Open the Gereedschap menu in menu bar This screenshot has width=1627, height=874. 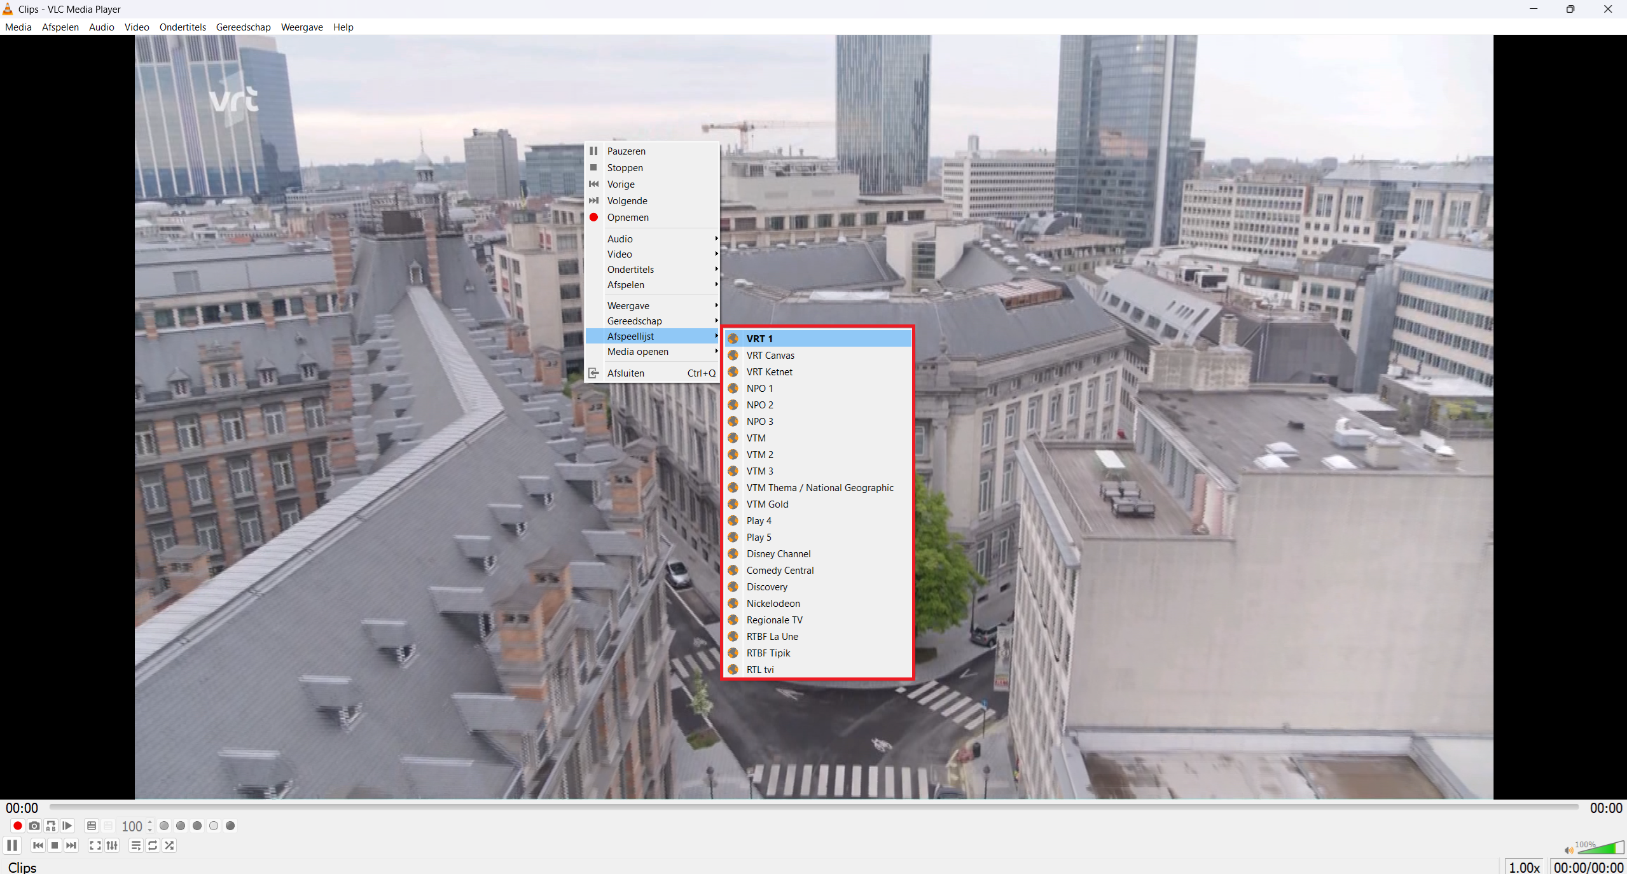(243, 27)
